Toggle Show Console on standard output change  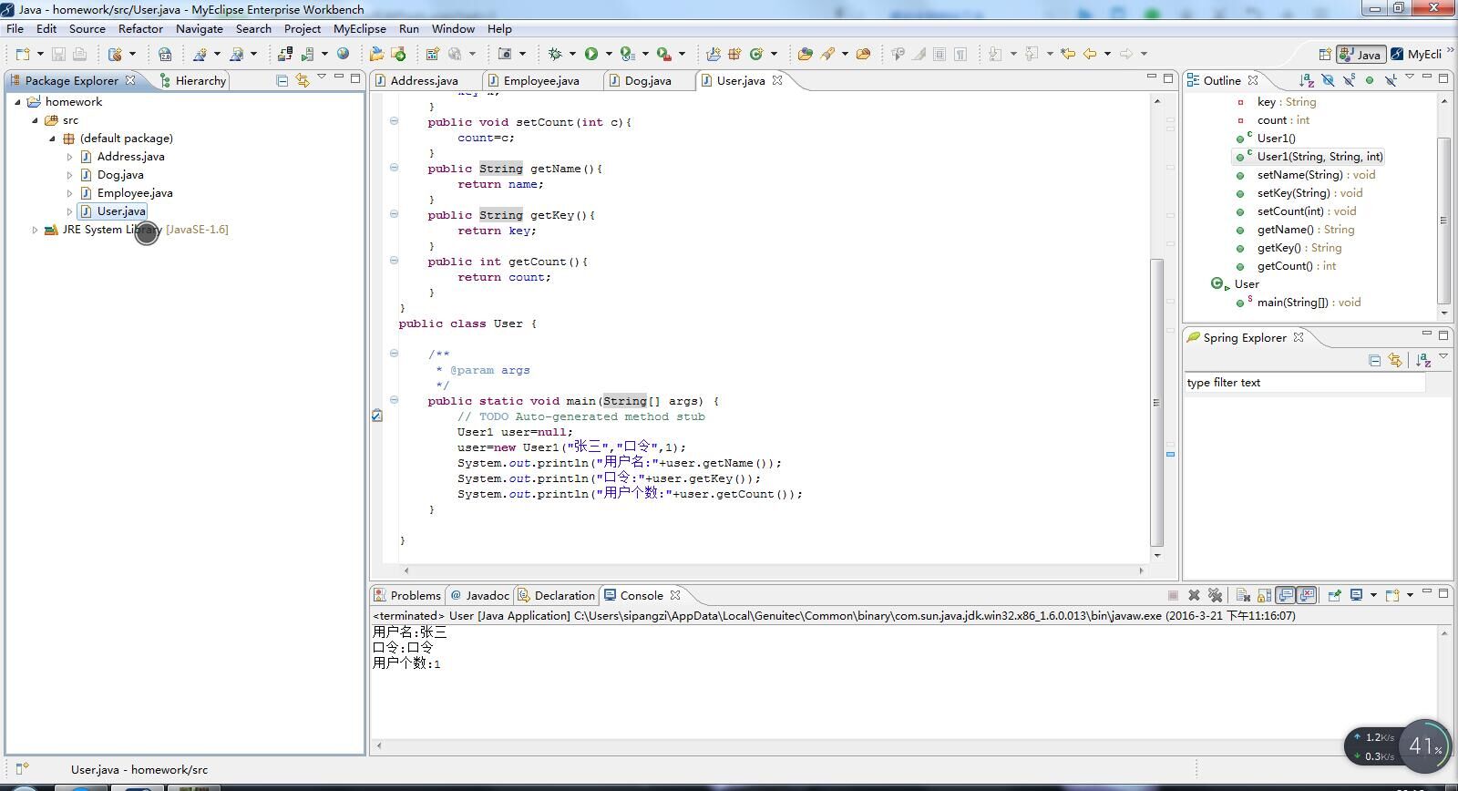[1286, 595]
